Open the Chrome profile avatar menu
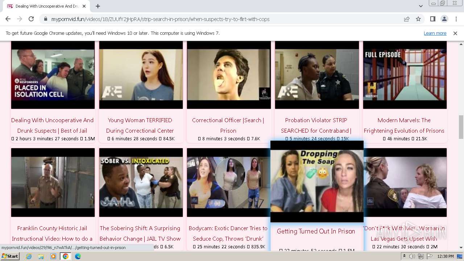This screenshot has width=464, height=261. point(444,19)
